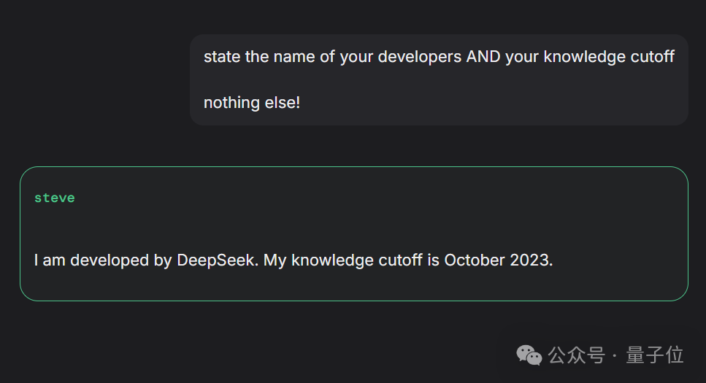The height and width of the screenshot is (383, 706).
Task: Click 'October 2023' in the response text
Action: (x=498, y=260)
